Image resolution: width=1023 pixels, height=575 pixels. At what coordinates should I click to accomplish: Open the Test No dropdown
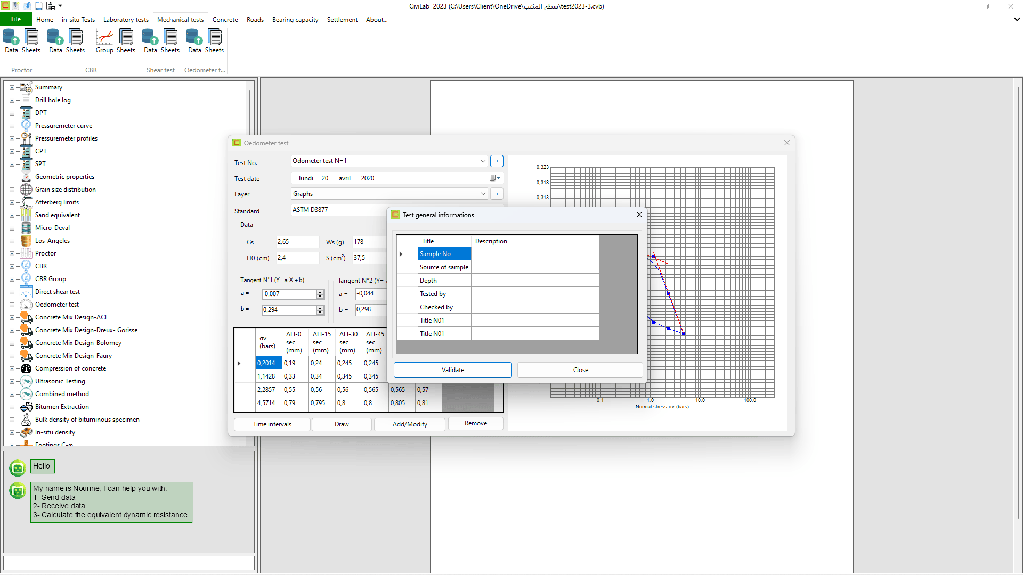point(483,161)
